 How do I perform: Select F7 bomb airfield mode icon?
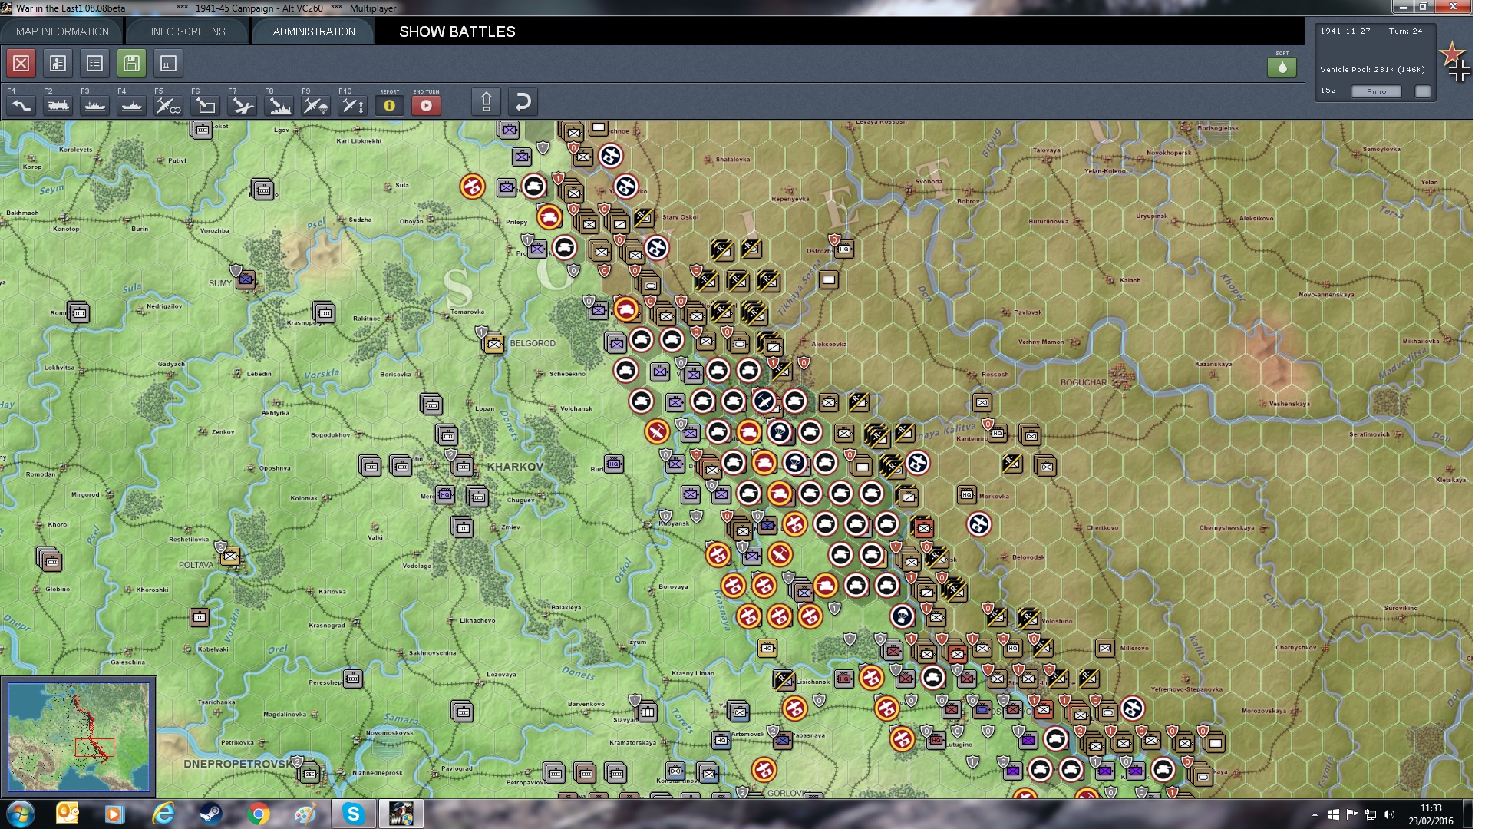(243, 105)
